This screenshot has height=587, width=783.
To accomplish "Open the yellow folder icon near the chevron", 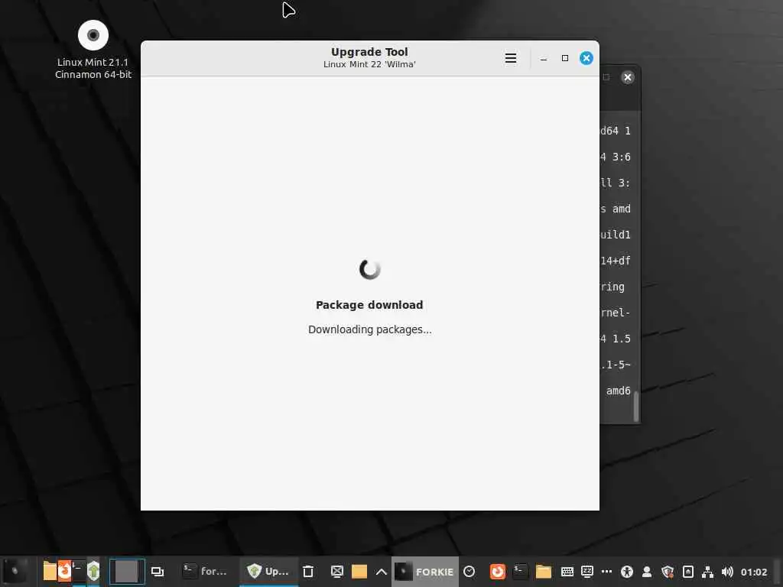I will pos(359,572).
